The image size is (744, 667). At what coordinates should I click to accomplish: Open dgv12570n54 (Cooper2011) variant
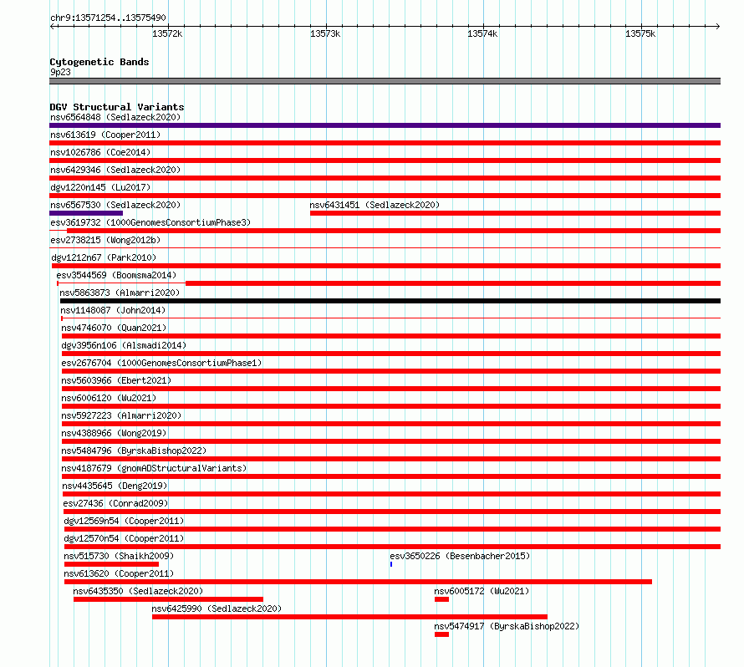[x=124, y=538]
